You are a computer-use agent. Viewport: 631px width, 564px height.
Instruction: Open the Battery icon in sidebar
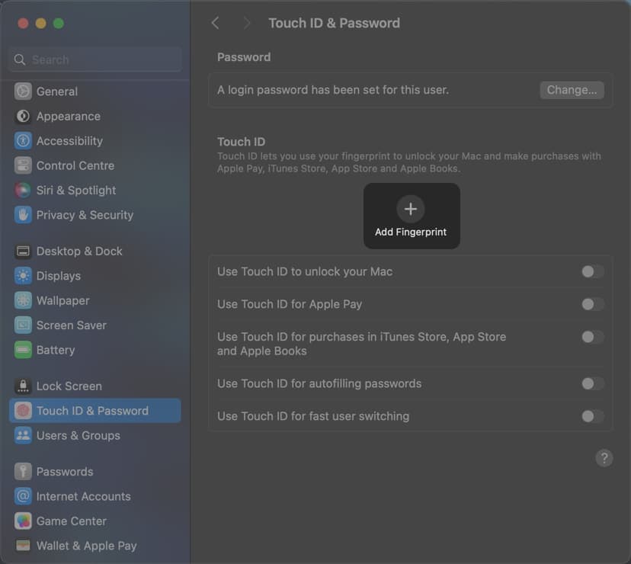pos(23,350)
